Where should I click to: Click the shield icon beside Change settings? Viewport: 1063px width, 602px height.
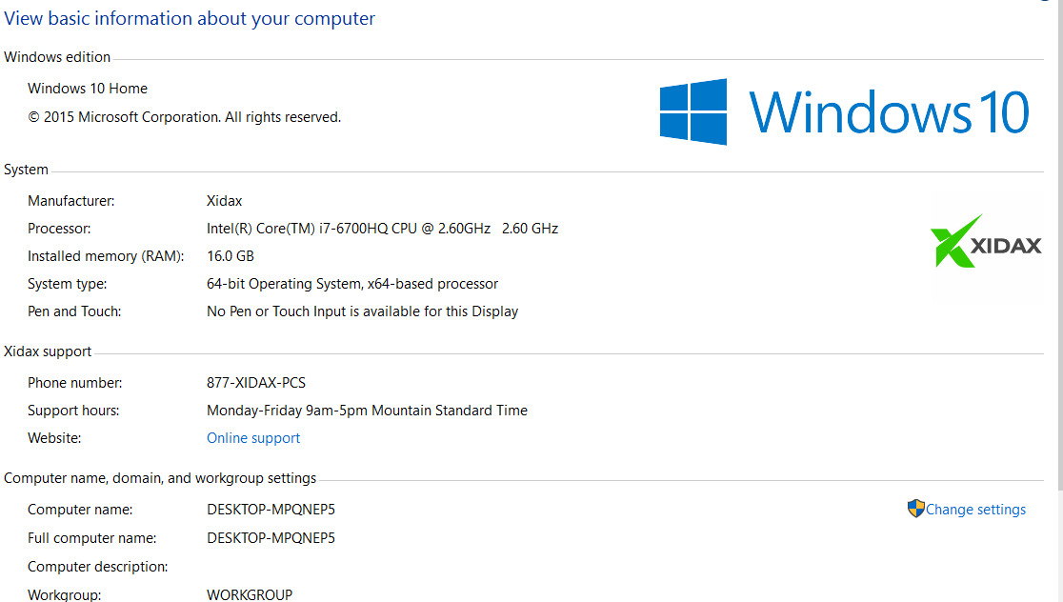click(916, 509)
